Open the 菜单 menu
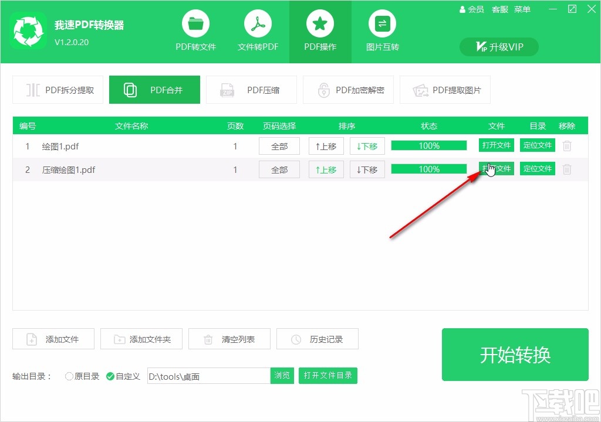 coord(522,9)
